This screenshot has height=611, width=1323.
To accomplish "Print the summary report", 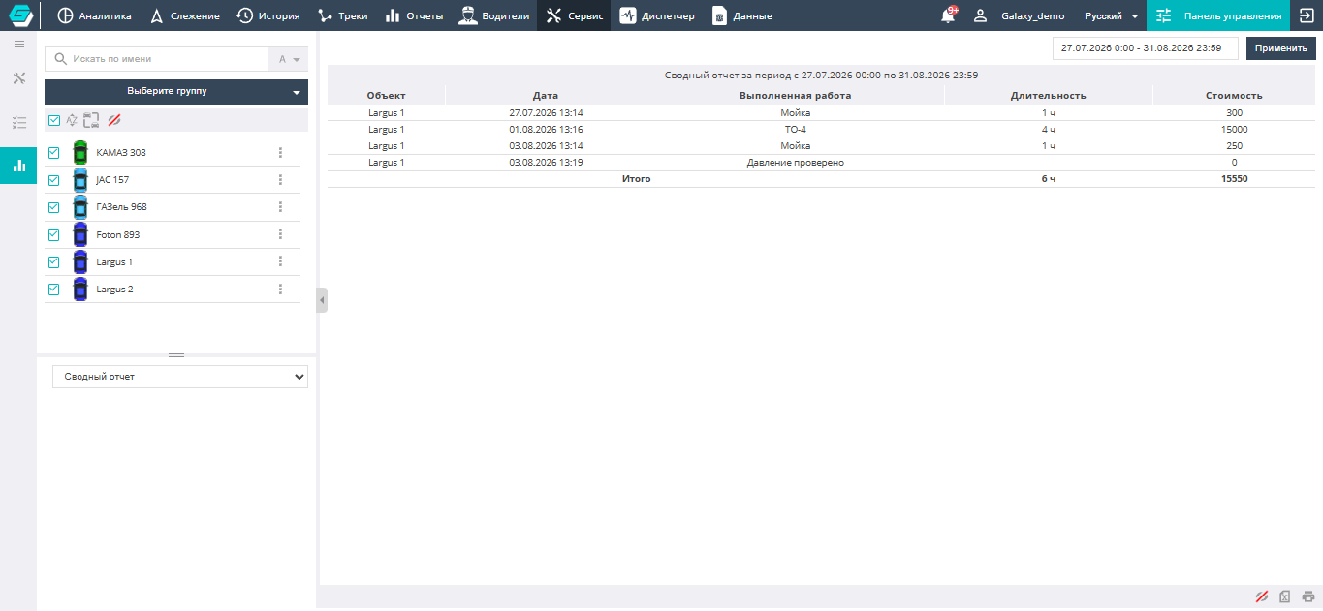I will point(1308,596).
